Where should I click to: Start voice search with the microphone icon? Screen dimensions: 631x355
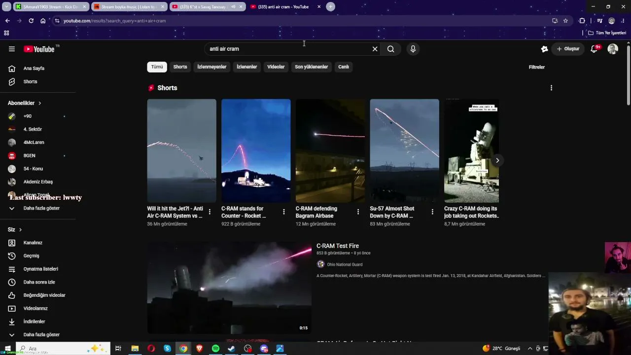tap(413, 49)
